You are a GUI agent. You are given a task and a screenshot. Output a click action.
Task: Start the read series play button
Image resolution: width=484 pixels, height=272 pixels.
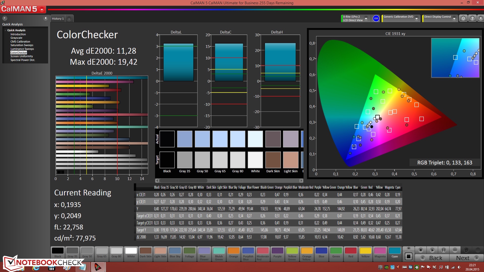coord(432,250)
